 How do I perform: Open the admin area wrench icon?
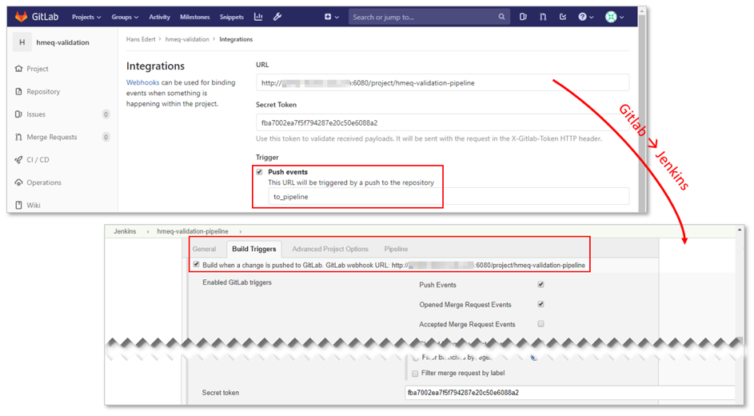(x=277, y=17)
